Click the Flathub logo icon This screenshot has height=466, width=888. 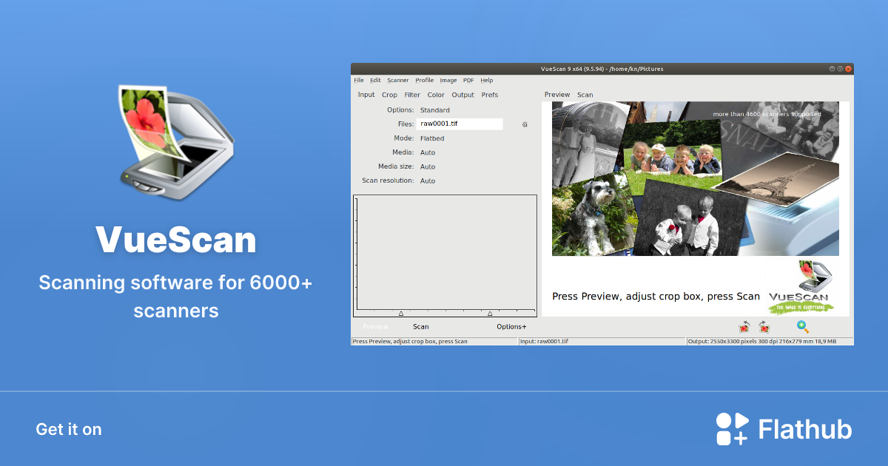pos(732,429)
